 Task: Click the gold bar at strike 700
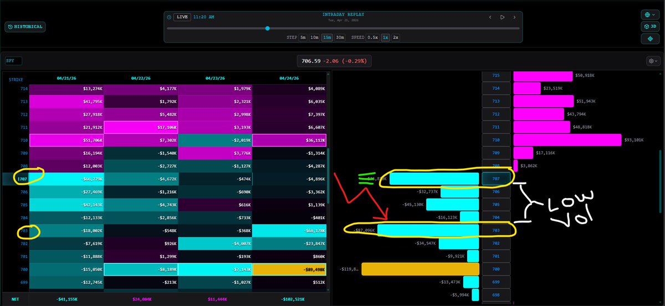coord(420,269)
